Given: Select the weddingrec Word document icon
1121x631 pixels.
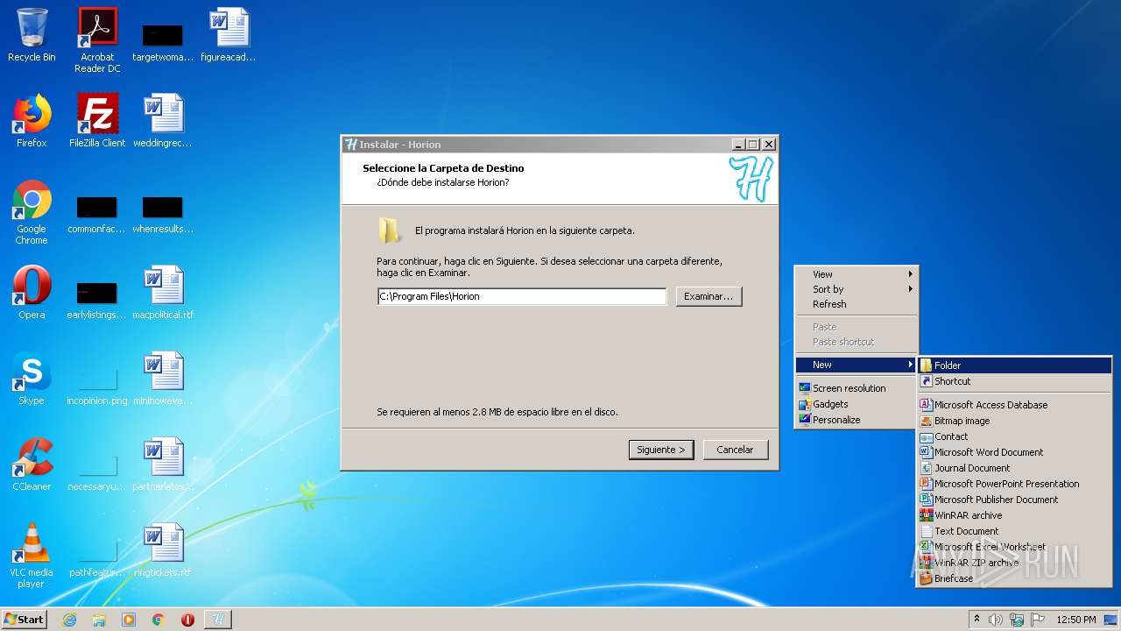Looking at the screenshot, I should point(163,121).
